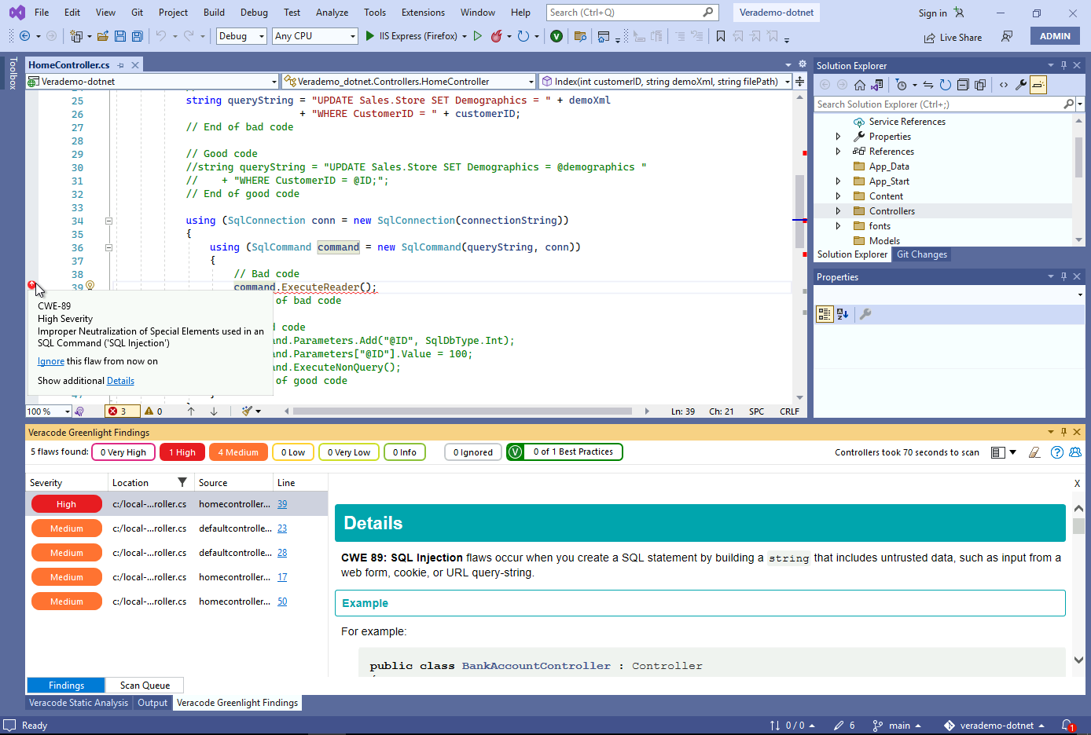This screenshot has height=735, width=1091.
Task: Open the Analyze menu
Action: click(x=332, y=13)
